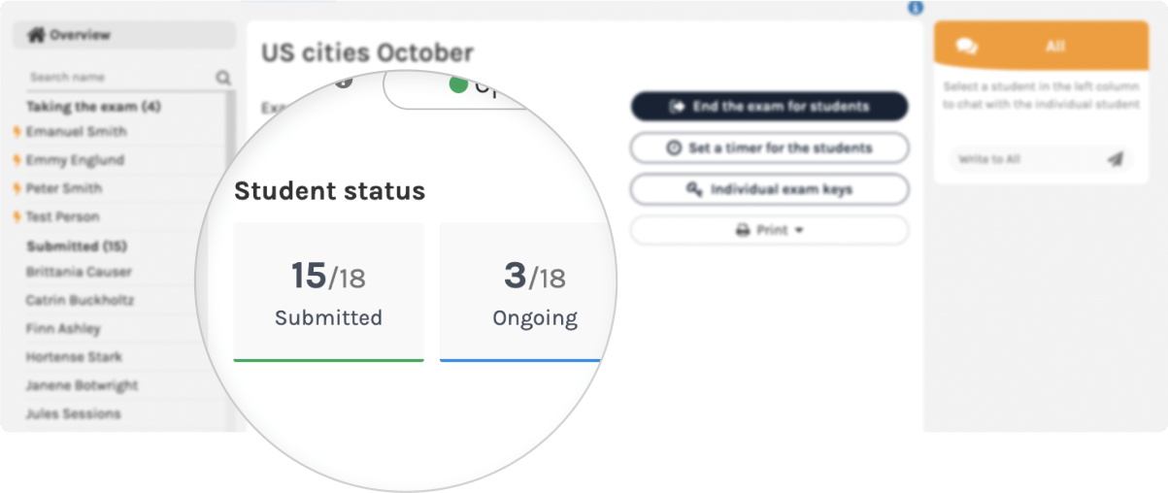
Task: Select the All chat tab
Action: pyautogui.click(x=1055, y=46)
